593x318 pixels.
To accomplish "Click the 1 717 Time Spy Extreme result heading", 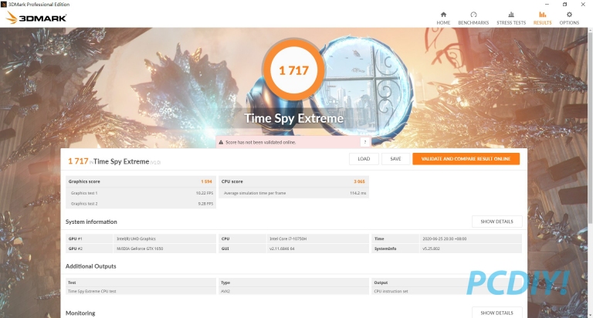I will click(x=114, y=161).
